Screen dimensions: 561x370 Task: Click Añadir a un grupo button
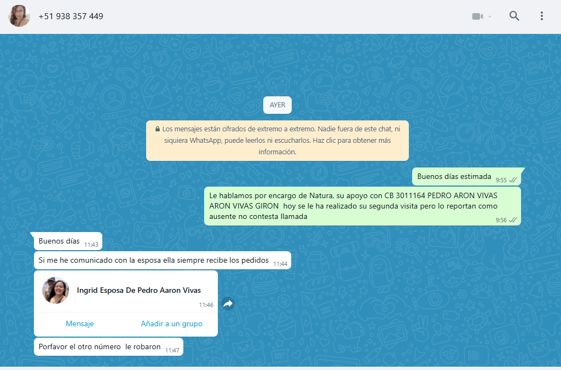click(171, 323)
